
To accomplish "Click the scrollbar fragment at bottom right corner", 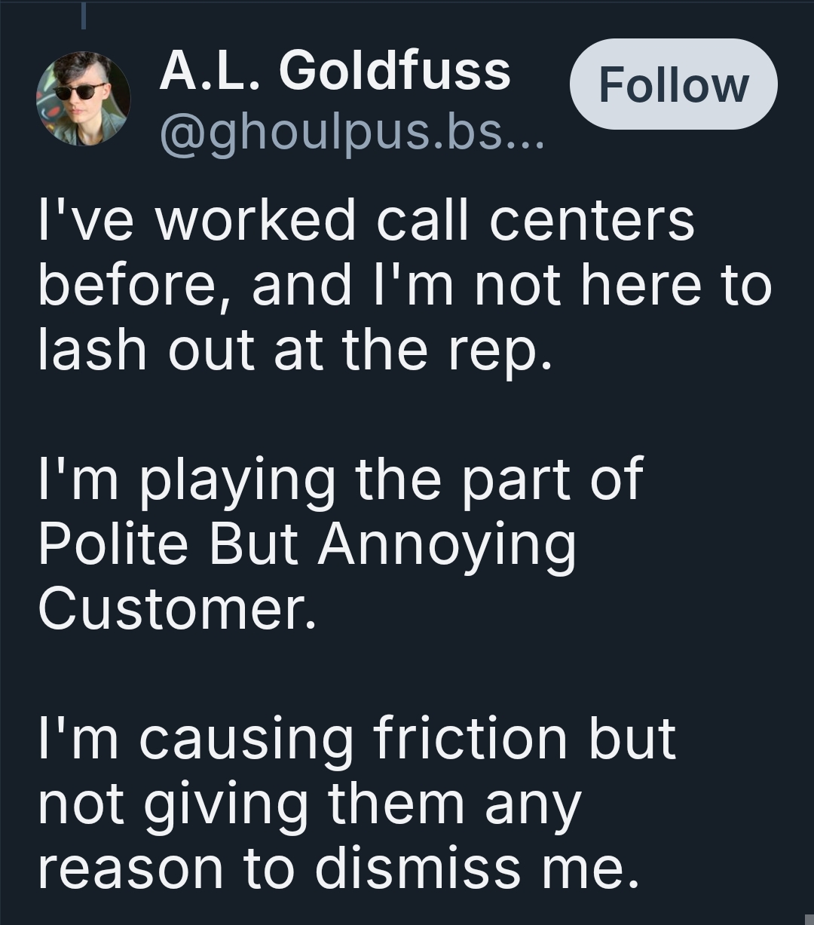I will (809, 920).
